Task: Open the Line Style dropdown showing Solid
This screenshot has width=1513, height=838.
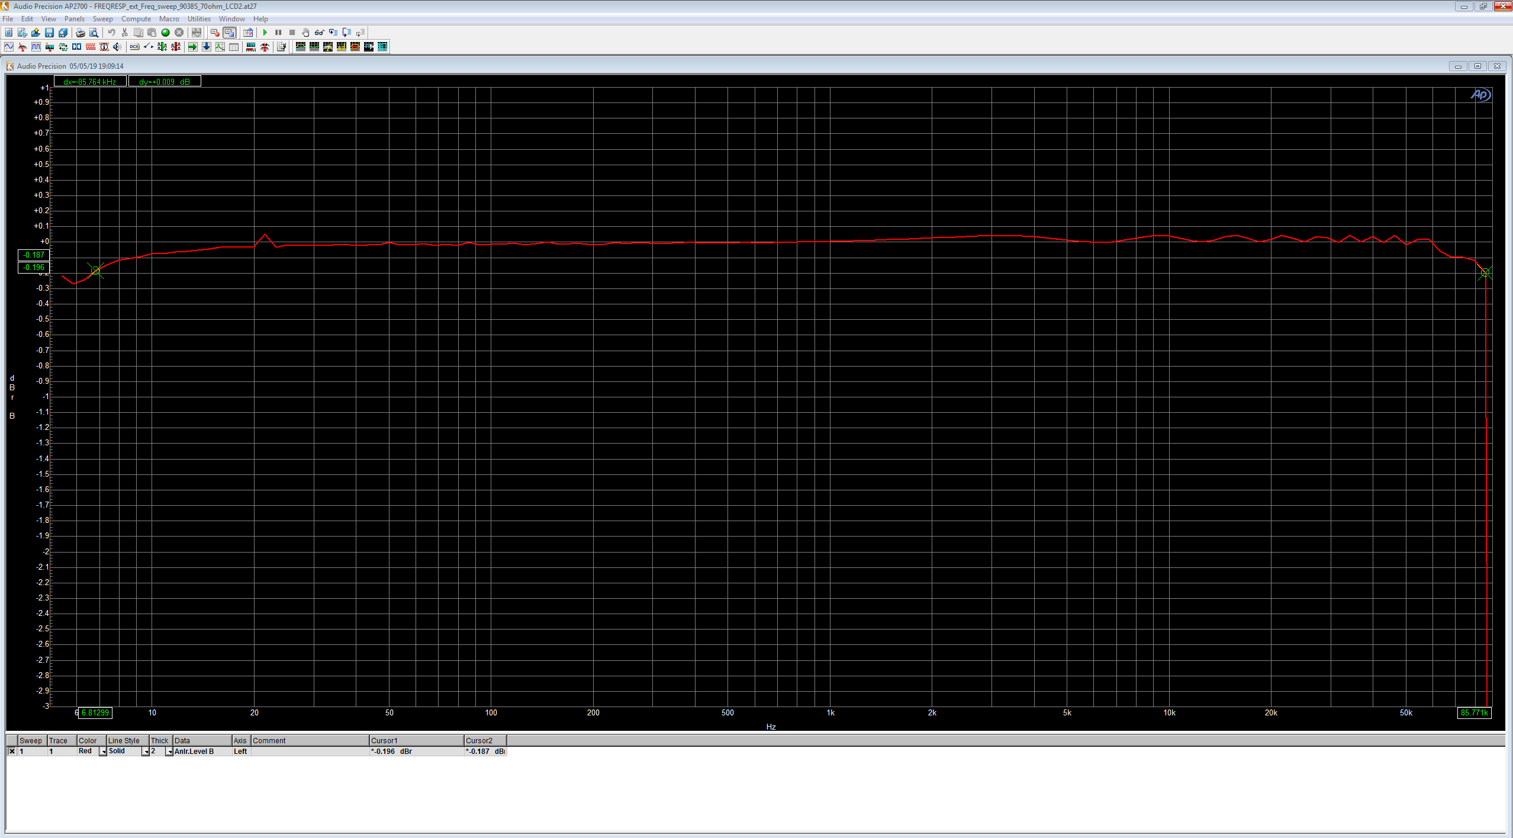Action: [146, 752]
